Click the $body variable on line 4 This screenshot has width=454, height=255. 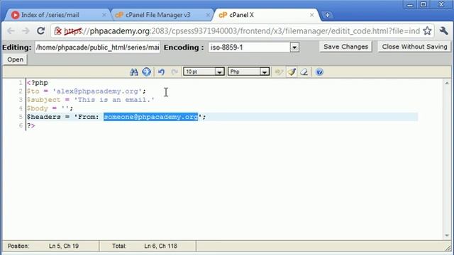coord(38,108)
